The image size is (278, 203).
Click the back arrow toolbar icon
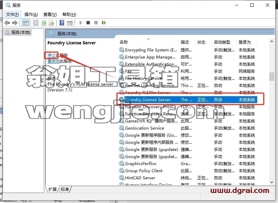click(x=7, y=23)
